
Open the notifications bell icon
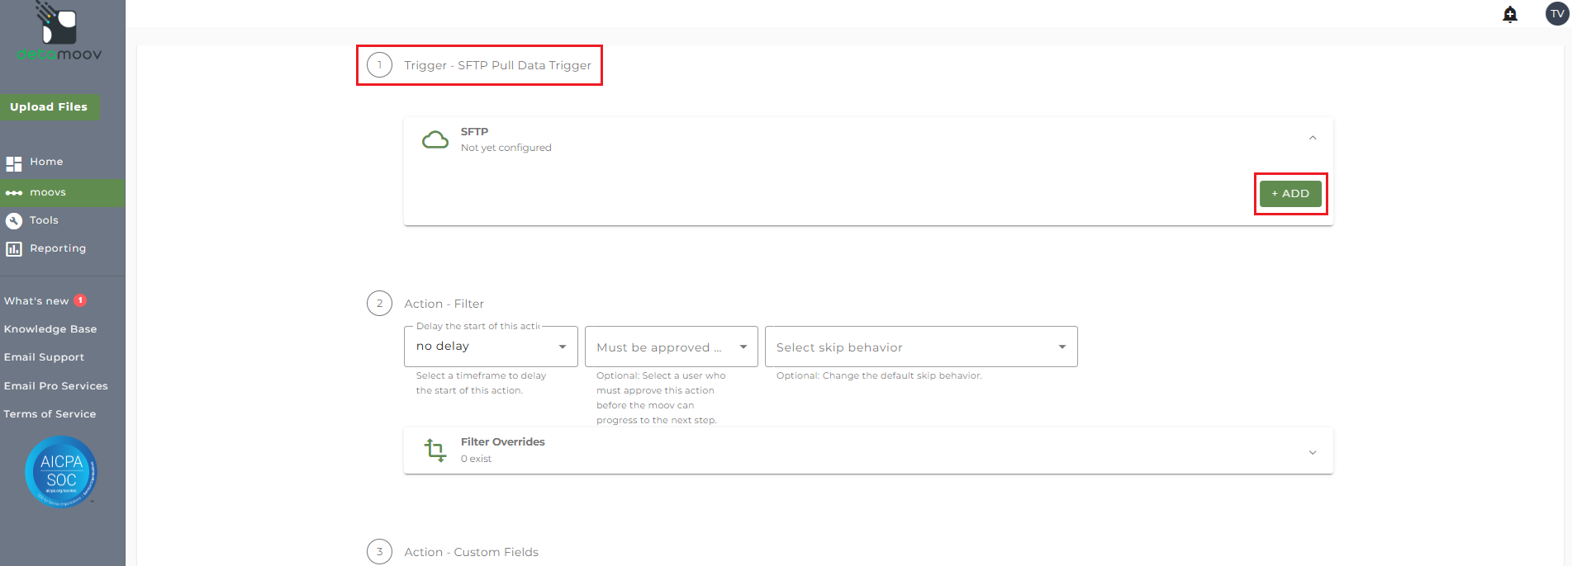pyautogui.click(x=1510, y=14)
